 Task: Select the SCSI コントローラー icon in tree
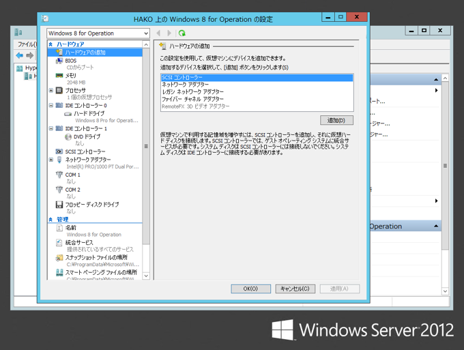[59, 151]
